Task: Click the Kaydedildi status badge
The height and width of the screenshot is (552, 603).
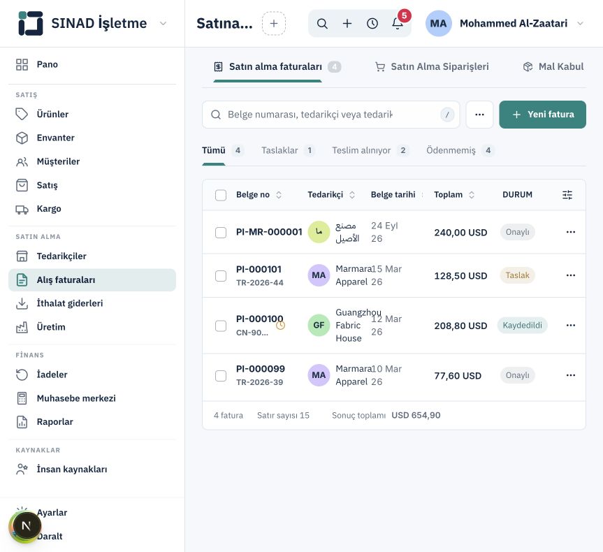Action: (x=522, y=326)
